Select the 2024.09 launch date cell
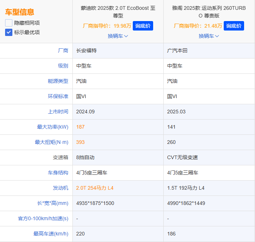The image size is (255, 242). pyautogui.click(x=118, y=112)
